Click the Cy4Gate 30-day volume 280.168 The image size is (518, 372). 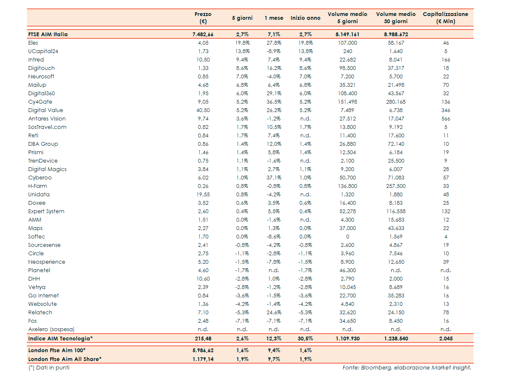click(396, 102)
